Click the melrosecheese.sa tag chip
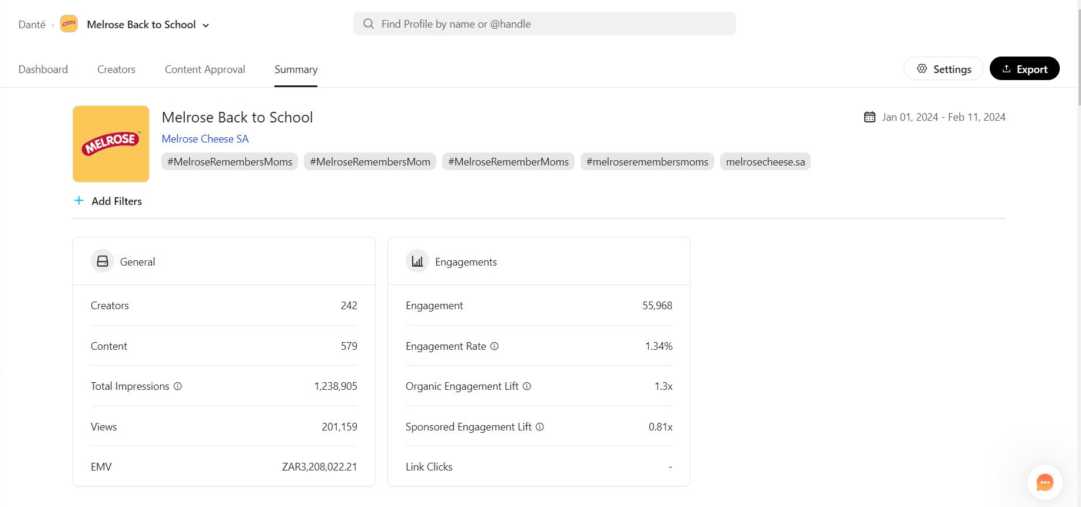Viewport: 1081px width, 507px height. (x=765, y=162)
